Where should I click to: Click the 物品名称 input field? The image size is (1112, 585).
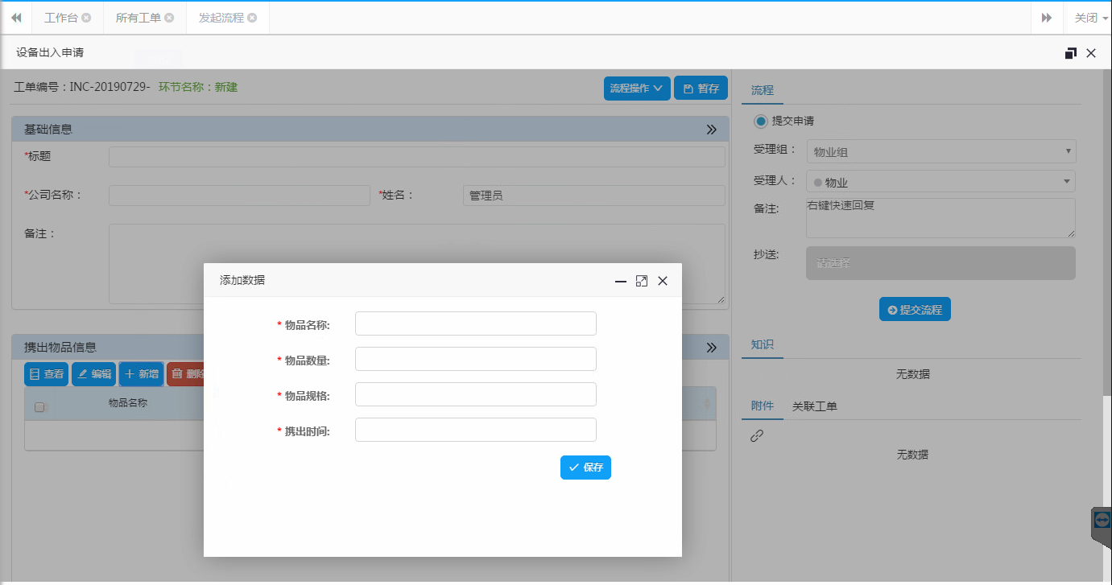point(475,323)
